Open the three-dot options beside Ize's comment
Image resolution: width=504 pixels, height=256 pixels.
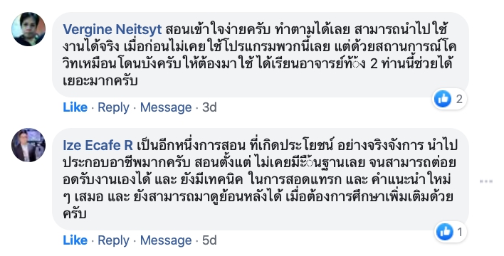(x=486, y=181)
